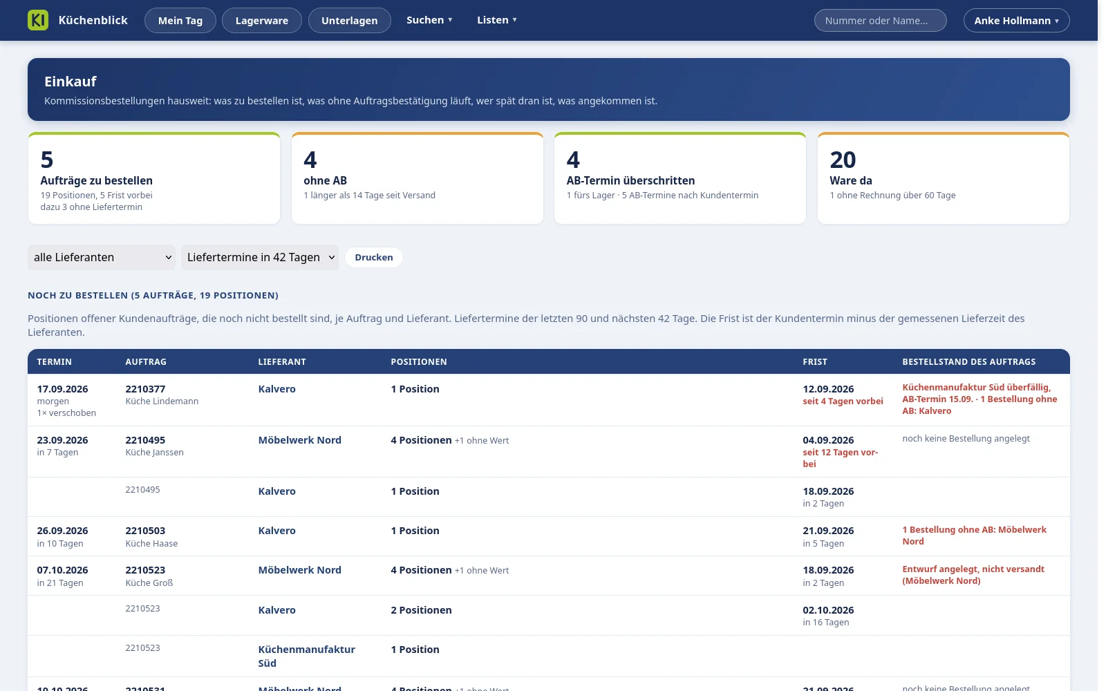Open the Küchenmanufaktur Süd supplier link
1106x691 pixels.
click(x=306, y=656)
